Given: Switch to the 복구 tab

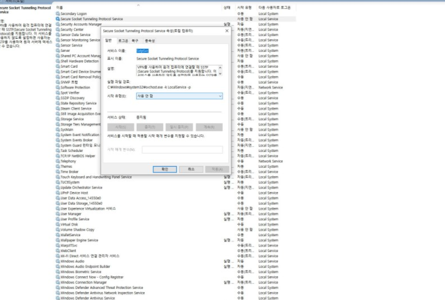Looking at the screenshot, I should pyautogui.click(x=135, y=41).
